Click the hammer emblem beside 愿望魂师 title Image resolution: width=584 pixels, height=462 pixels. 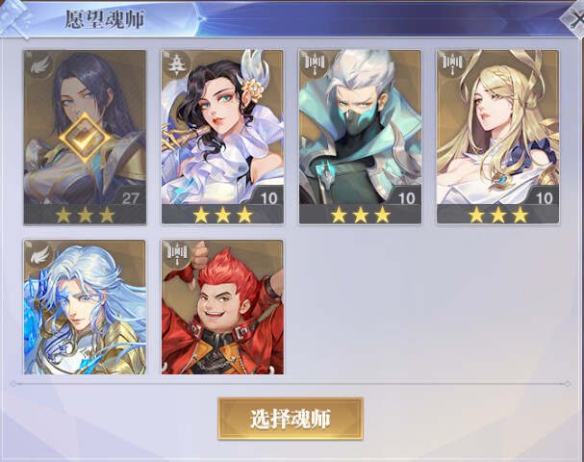[x=16, y=18]
